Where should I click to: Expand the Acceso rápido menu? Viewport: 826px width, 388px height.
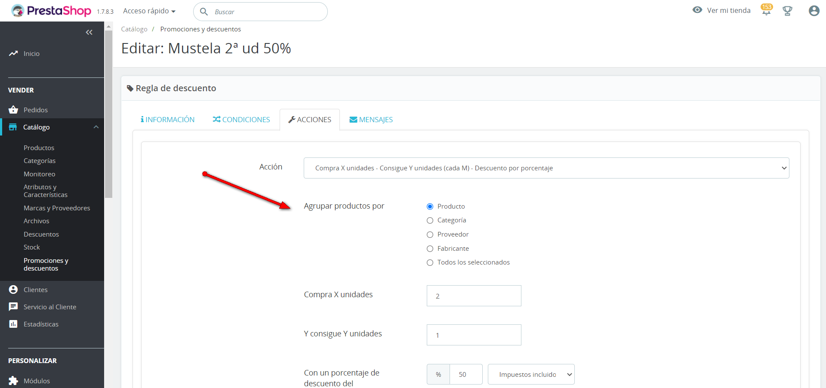(x=149, y=11)
